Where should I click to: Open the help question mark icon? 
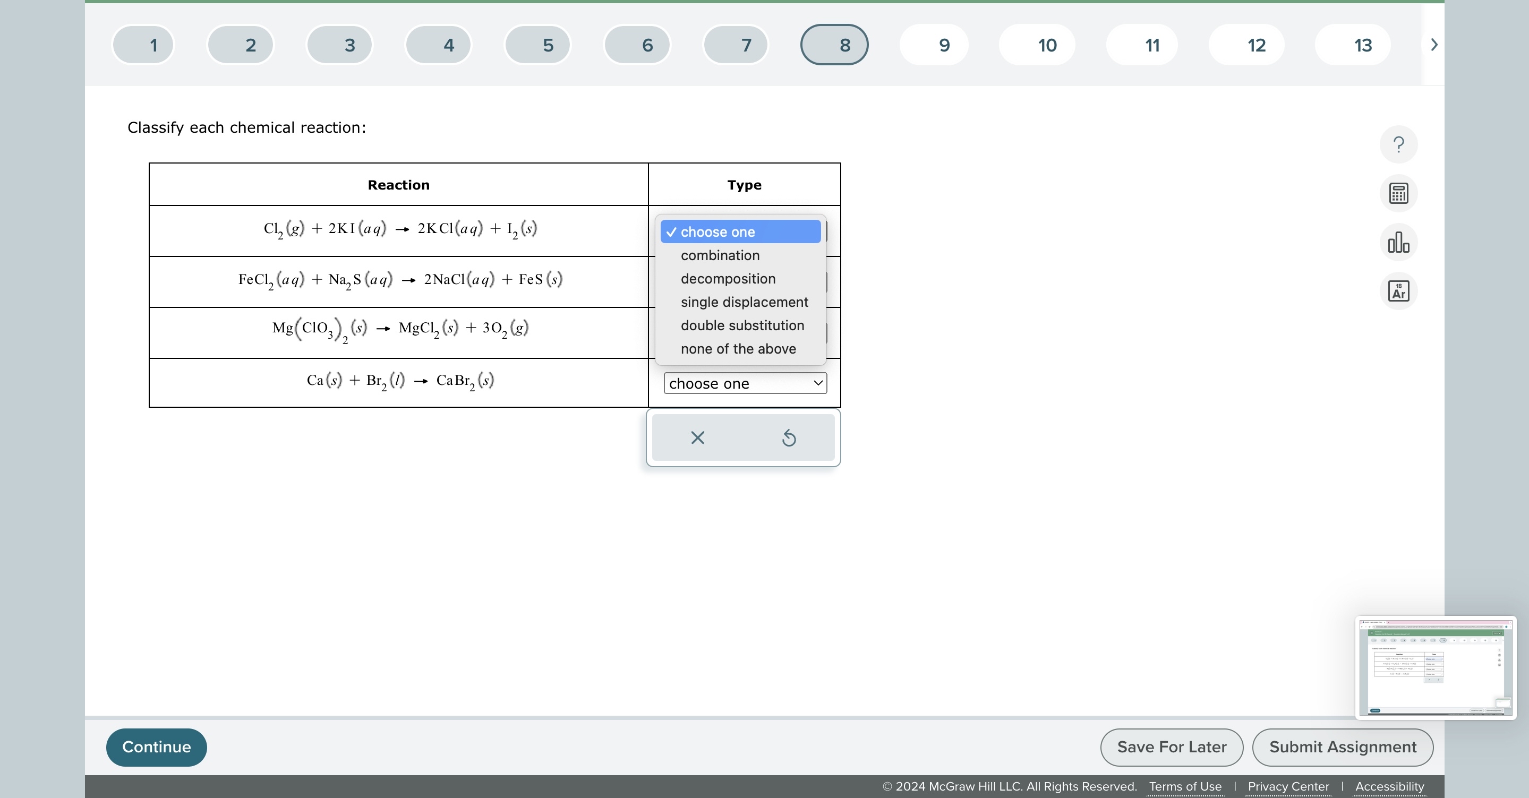pyautogui.click(x=1398, y=145)
